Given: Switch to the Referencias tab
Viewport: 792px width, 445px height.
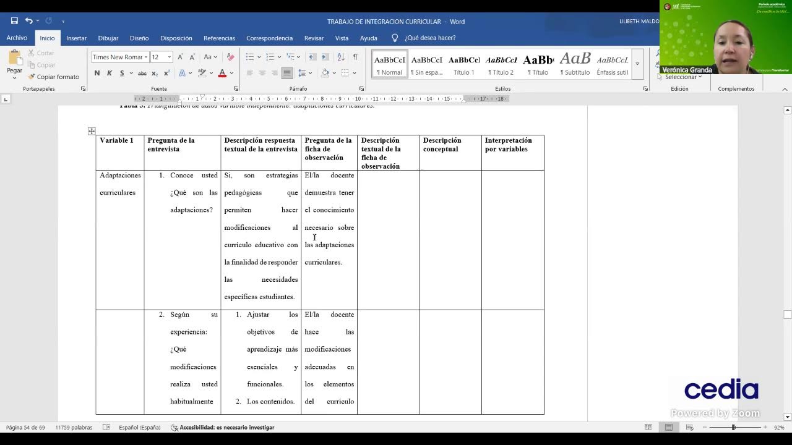Looking at the screenshot, I should 219,38.
